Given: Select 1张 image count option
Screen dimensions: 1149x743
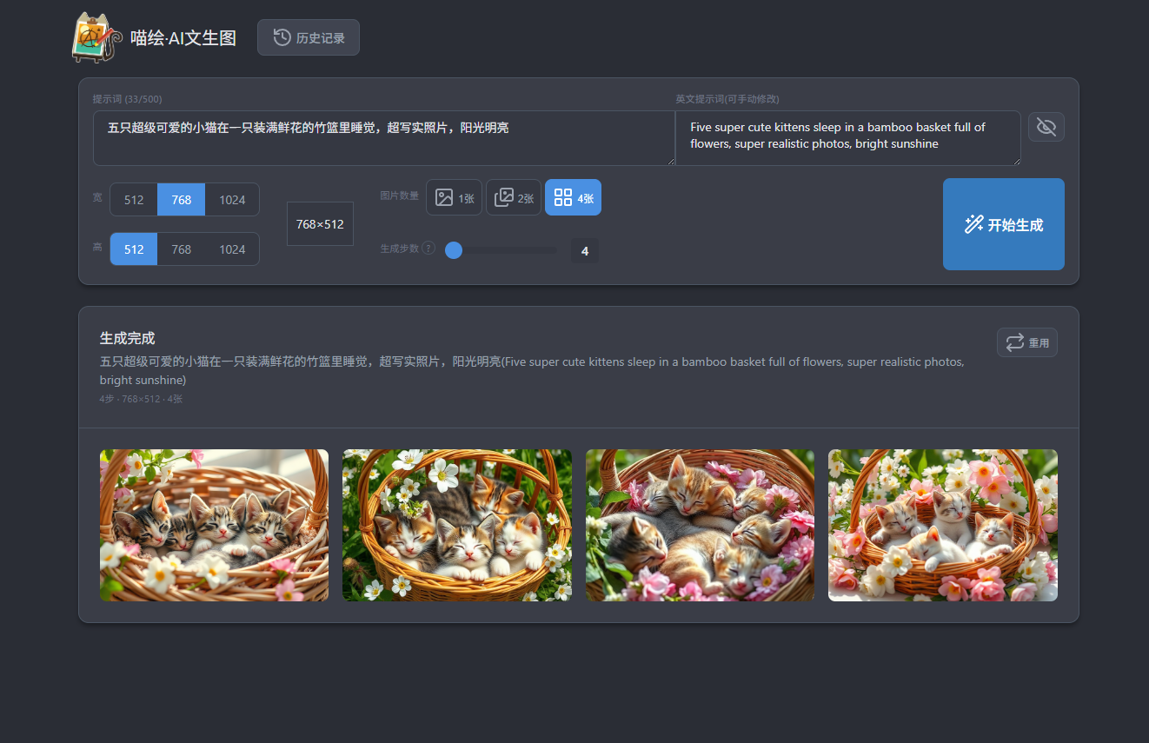Looking at the screenshot, I should pyautogui.click(x=454, y=197).
